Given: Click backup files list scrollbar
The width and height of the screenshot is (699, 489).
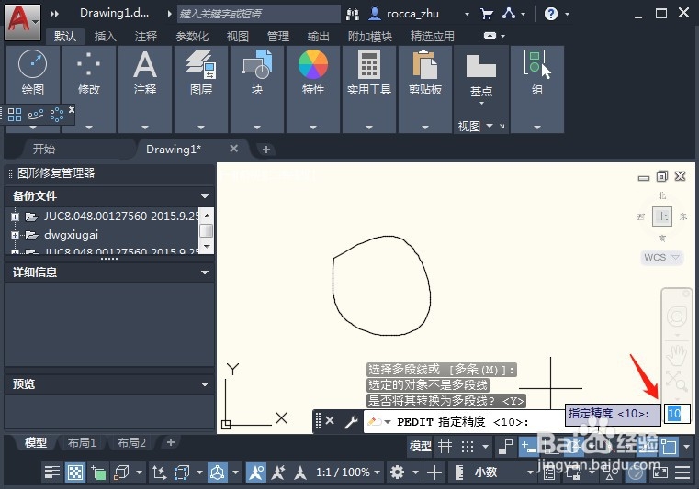Looking at the screenshot, I should tap(207, 230).
